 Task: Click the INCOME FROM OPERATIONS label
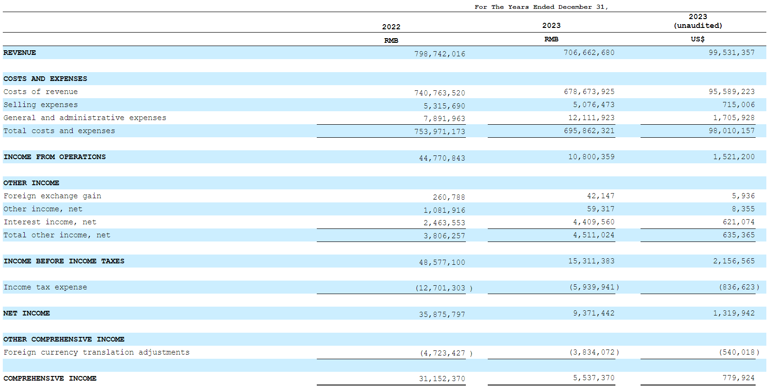point(55,157)
